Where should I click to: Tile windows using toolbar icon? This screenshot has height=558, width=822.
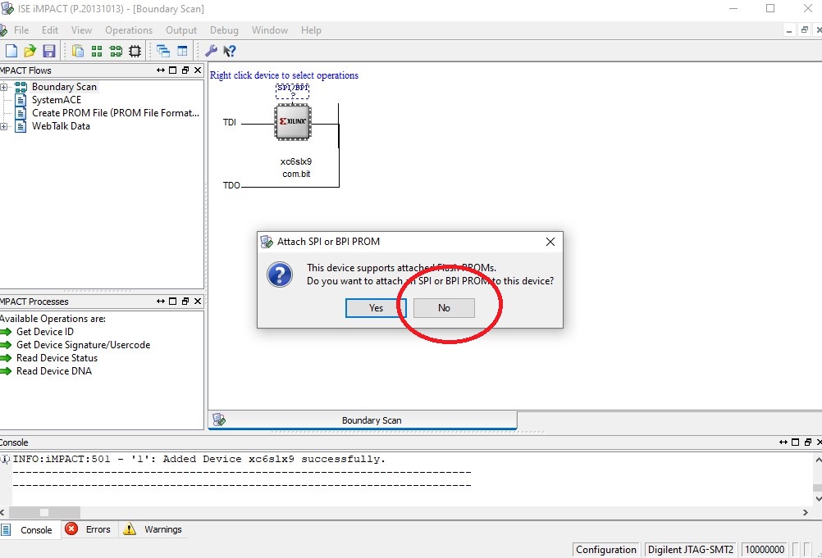(182, 51)
